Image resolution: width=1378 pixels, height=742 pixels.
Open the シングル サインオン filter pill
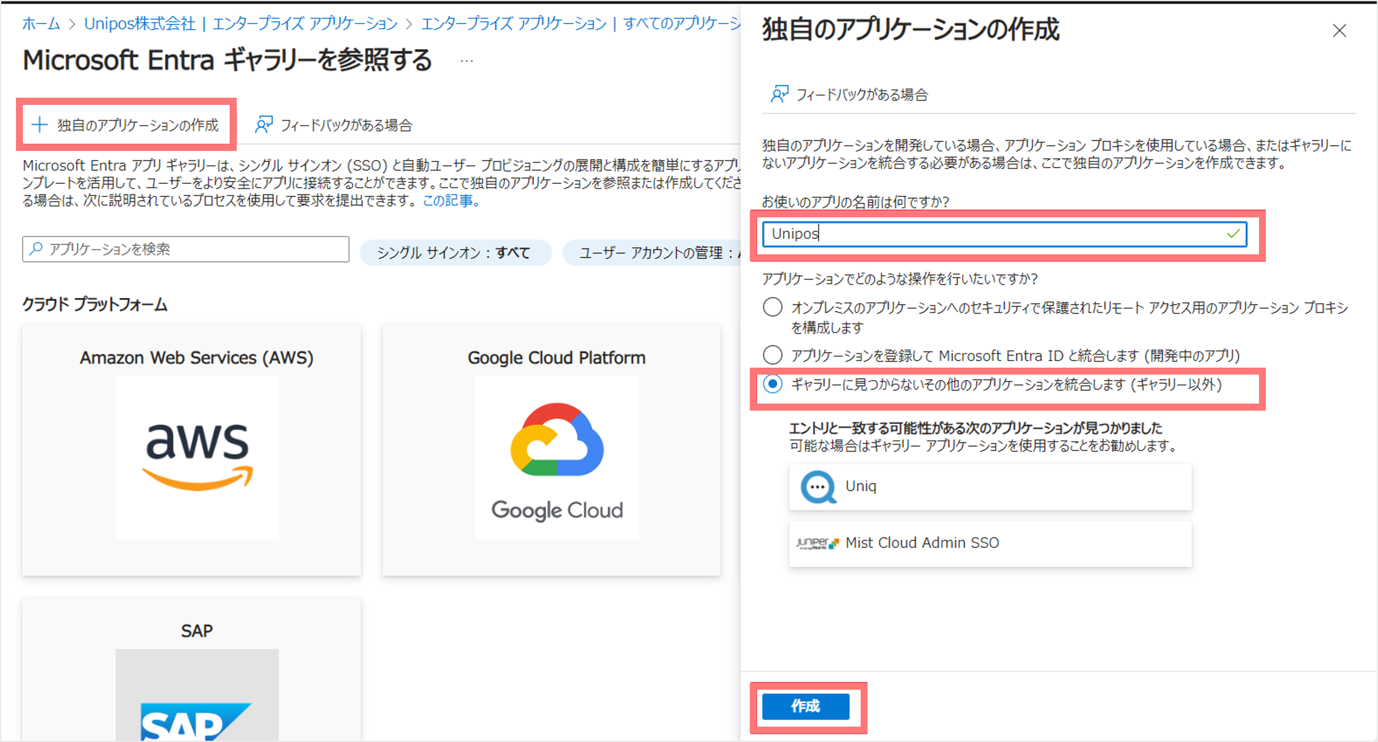click(x=455, y=252)
